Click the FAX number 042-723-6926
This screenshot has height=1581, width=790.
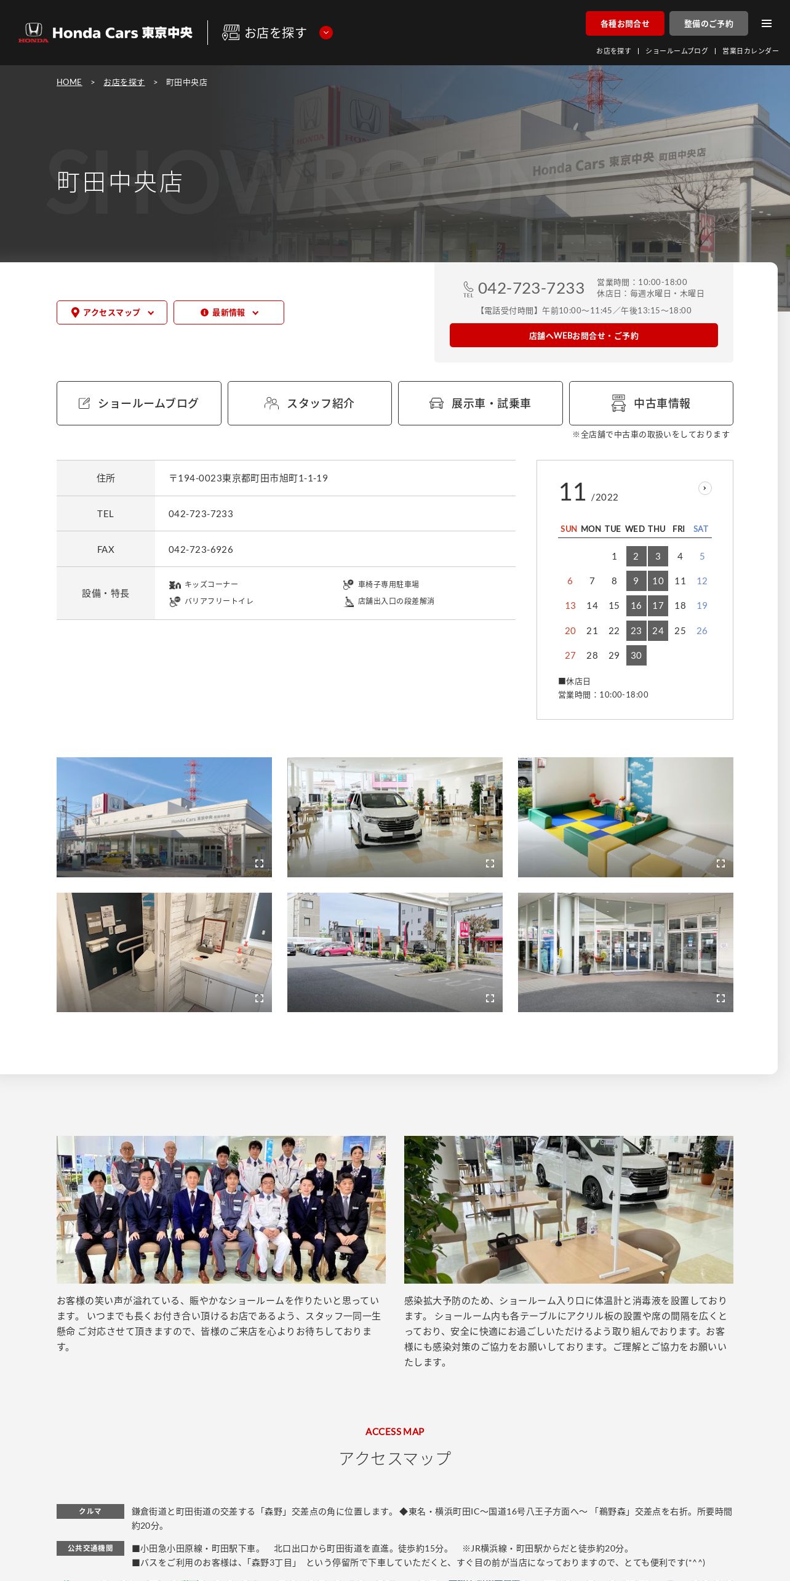(201, 550)
